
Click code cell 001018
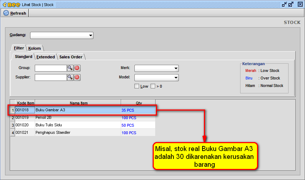(25, 110)
